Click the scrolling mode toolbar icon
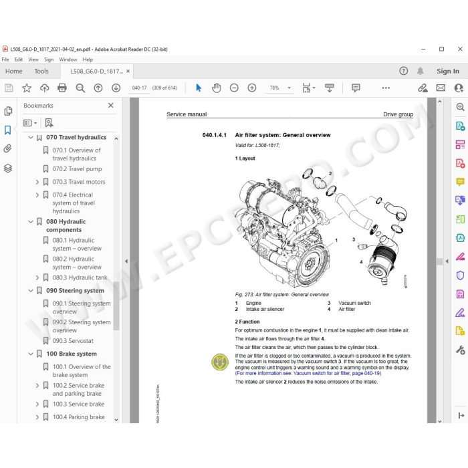468x468 pixels. click(x=330, y=88)
